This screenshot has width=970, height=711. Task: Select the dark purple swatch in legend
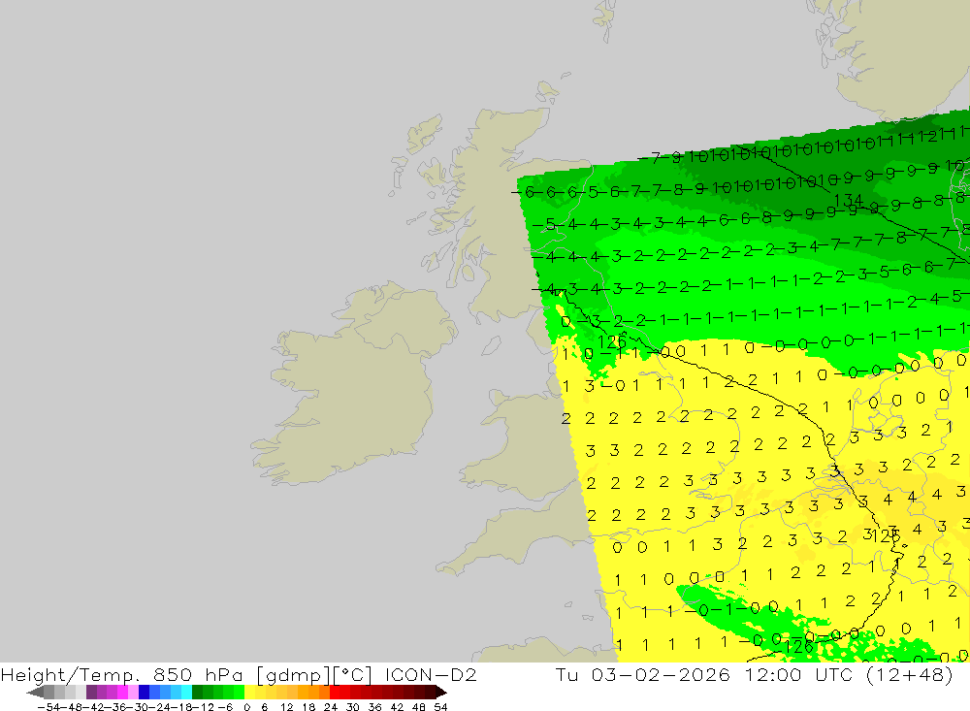(x=91, y=693)
